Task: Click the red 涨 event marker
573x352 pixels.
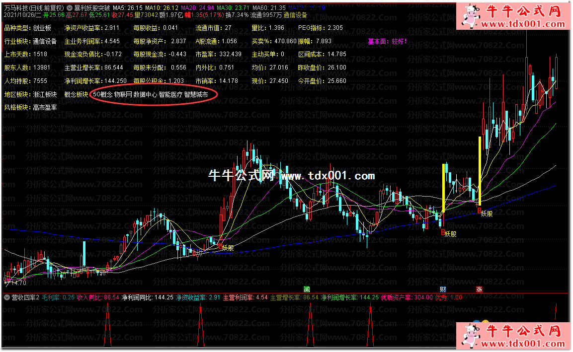Action: click(480, 289)
